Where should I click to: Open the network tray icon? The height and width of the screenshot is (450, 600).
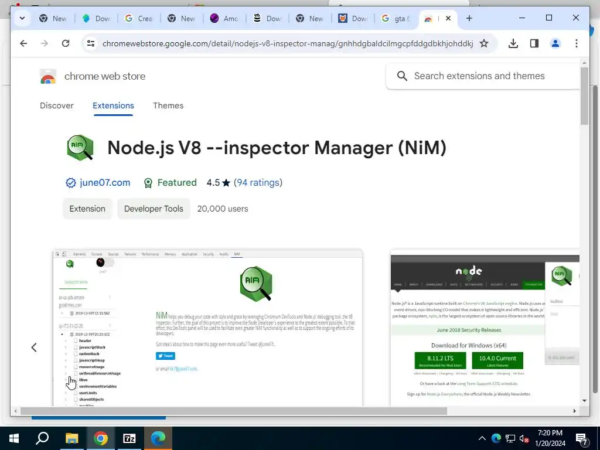pos(510,438)
